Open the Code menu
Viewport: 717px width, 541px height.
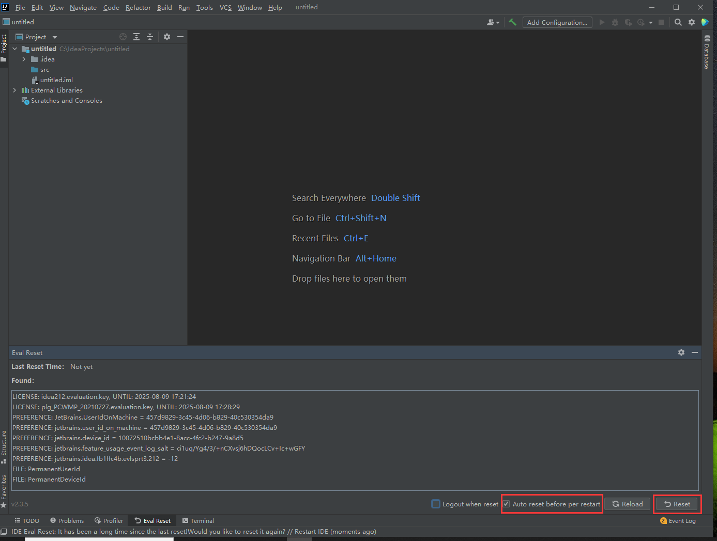(111, 7)
